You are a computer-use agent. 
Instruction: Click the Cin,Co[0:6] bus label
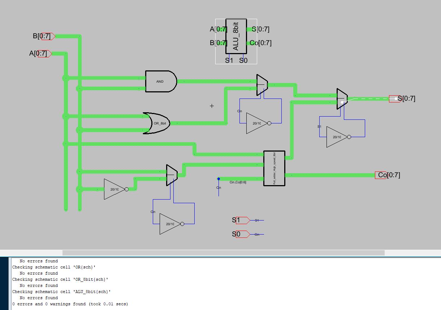tap(238, 182)
